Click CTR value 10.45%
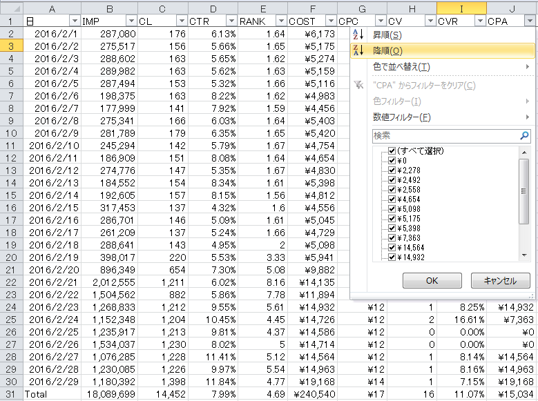 (x=213, y=320)
